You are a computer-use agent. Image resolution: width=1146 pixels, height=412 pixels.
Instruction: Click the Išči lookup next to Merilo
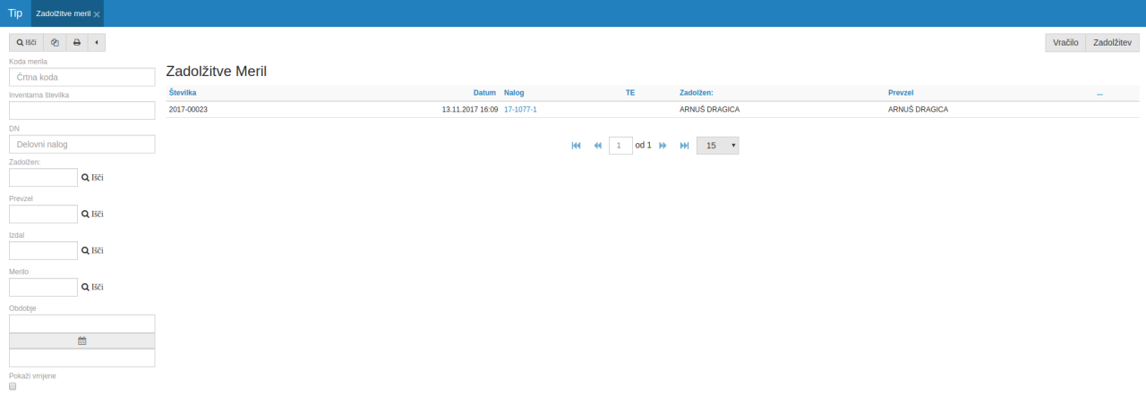93,287
